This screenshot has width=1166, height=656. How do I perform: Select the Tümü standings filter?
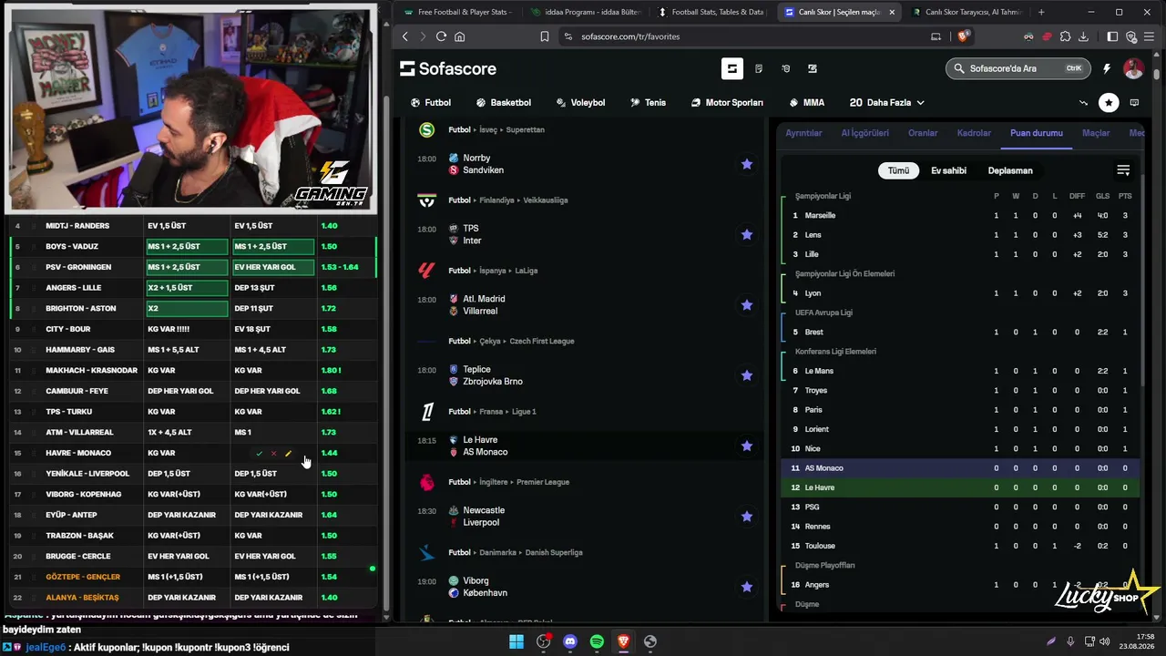coord(898,170)
